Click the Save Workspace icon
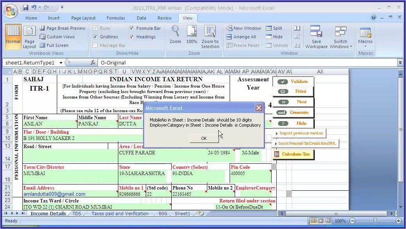The height and width of the screenshot is (229, 406). [x=316, y=32]
